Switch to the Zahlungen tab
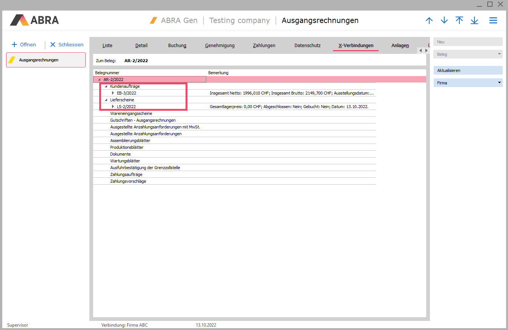This screenshot has height=330, width=508. click(x=264, y=46)
